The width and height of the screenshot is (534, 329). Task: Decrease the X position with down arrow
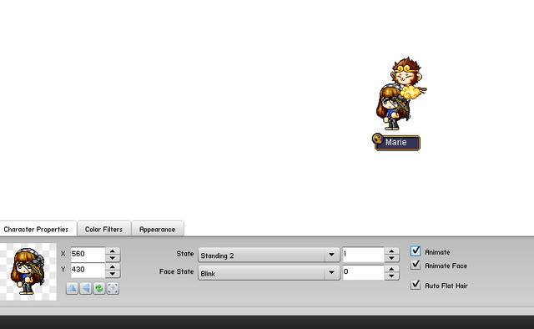pos(113,258)
